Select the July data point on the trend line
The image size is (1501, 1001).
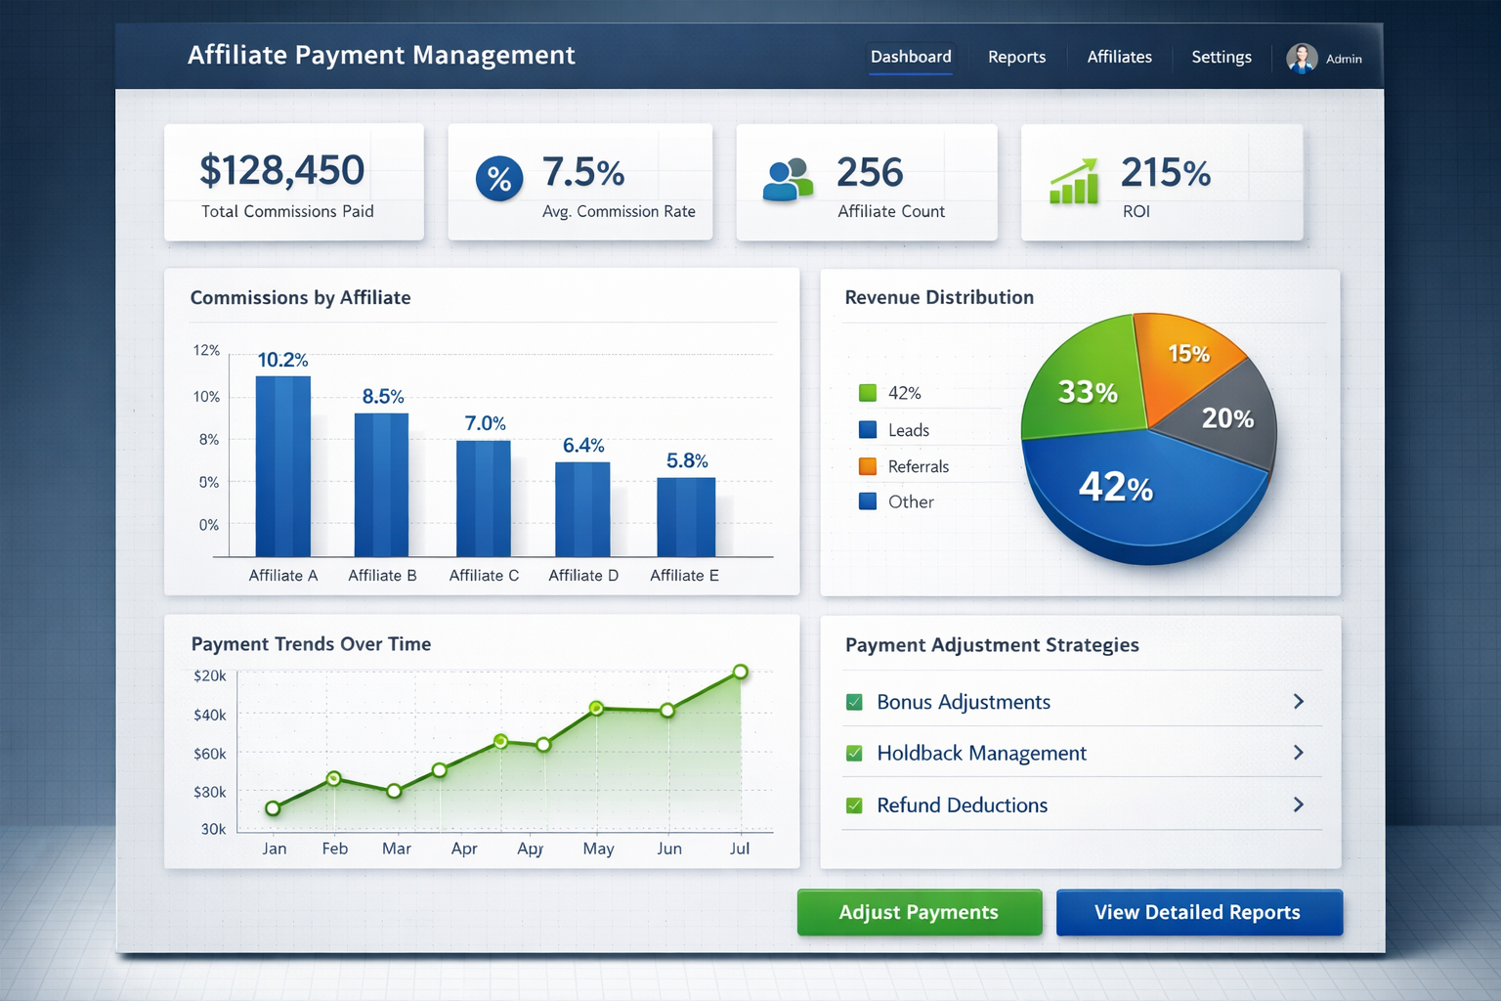[x=740, y=673]
